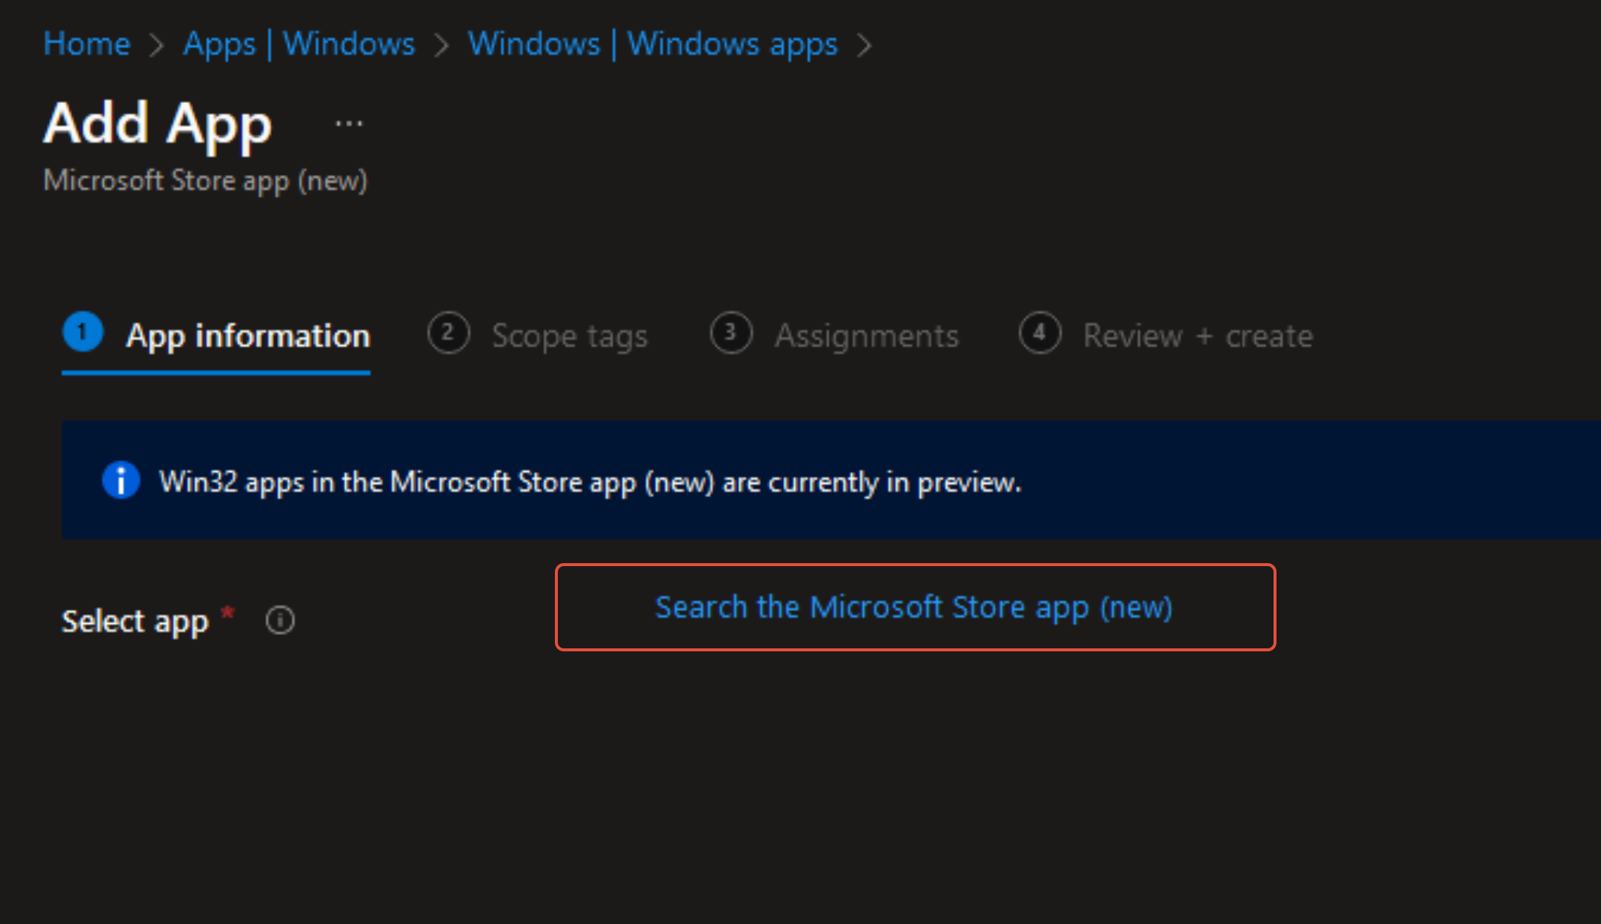Go to the Scope tags step
This screenshot has height=924, width=1601.
(x=570, y=336)
